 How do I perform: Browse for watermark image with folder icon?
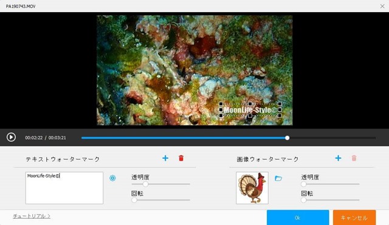[278, 178]
